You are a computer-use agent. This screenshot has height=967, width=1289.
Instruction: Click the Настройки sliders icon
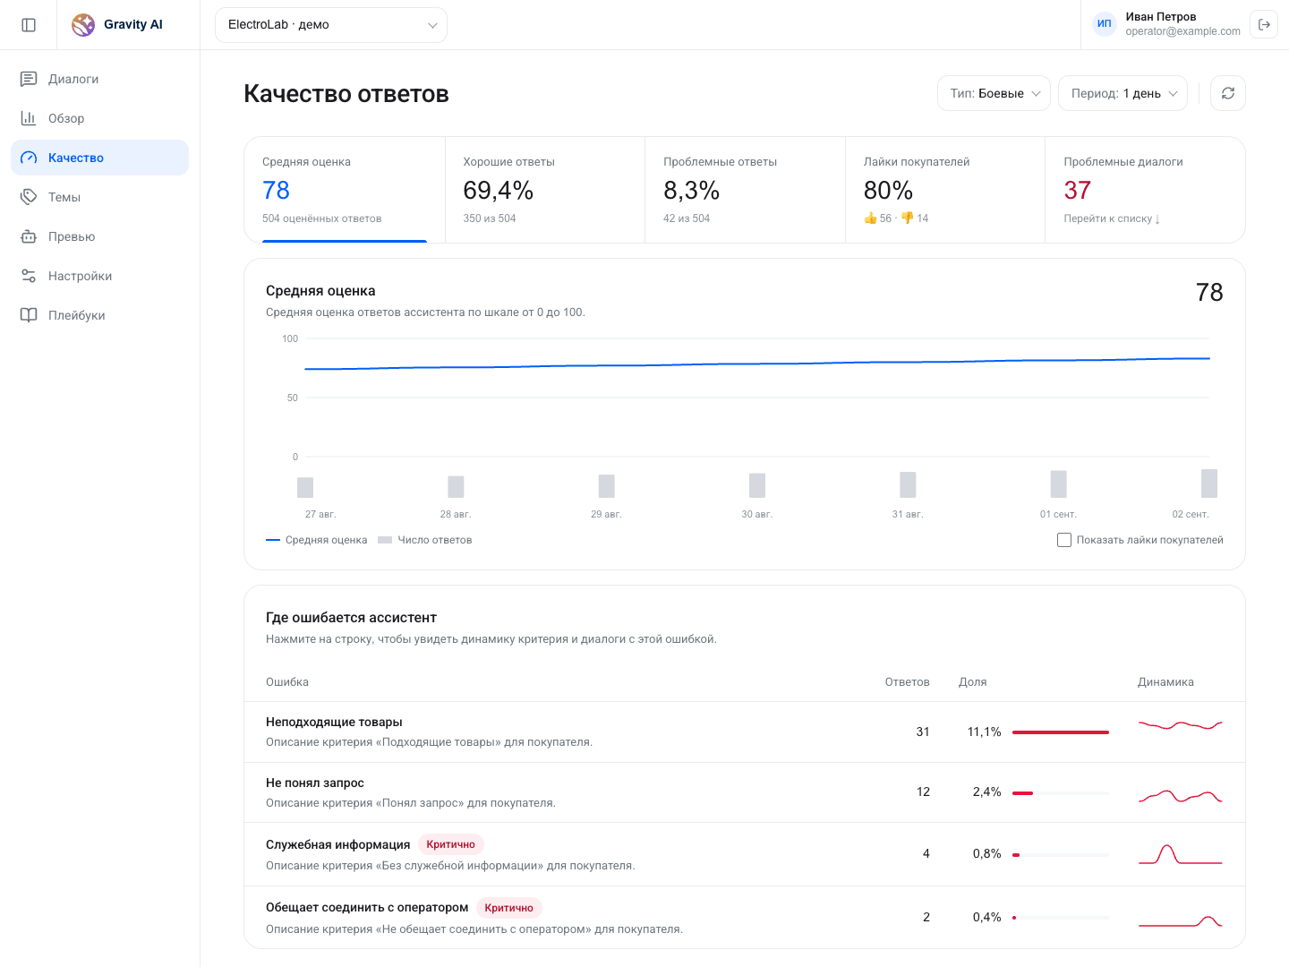pos(29,276)
